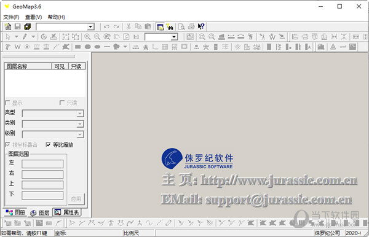369x237 pixels.
Task: Open the zoom scale combo box dropdown
Action: tap(174, 37)
